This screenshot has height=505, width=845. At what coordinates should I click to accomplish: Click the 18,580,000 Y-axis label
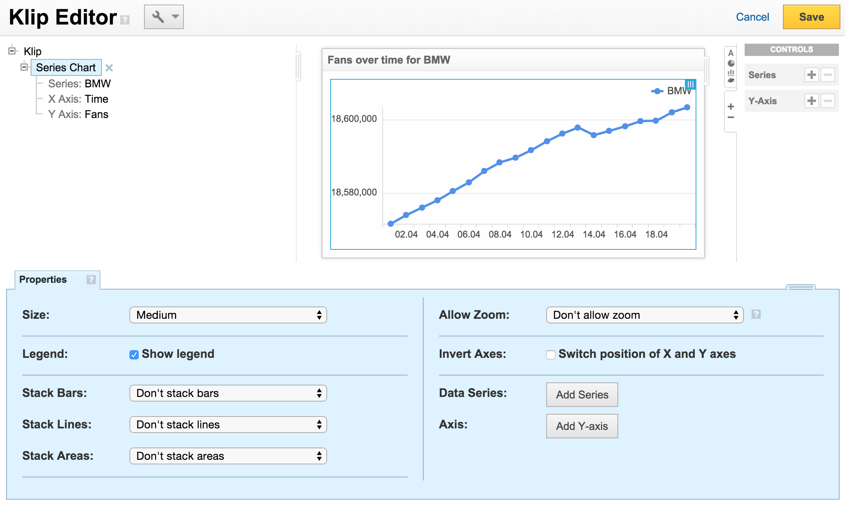[354, 192]
